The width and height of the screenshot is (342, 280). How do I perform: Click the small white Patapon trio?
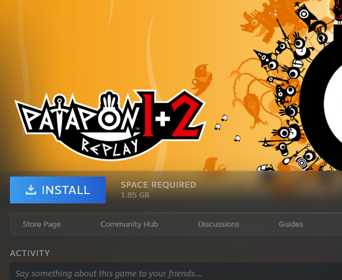(x=227, y=128)
